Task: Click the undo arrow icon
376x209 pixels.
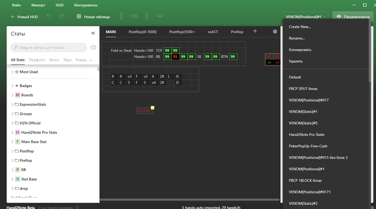Action: click(49, 16)
